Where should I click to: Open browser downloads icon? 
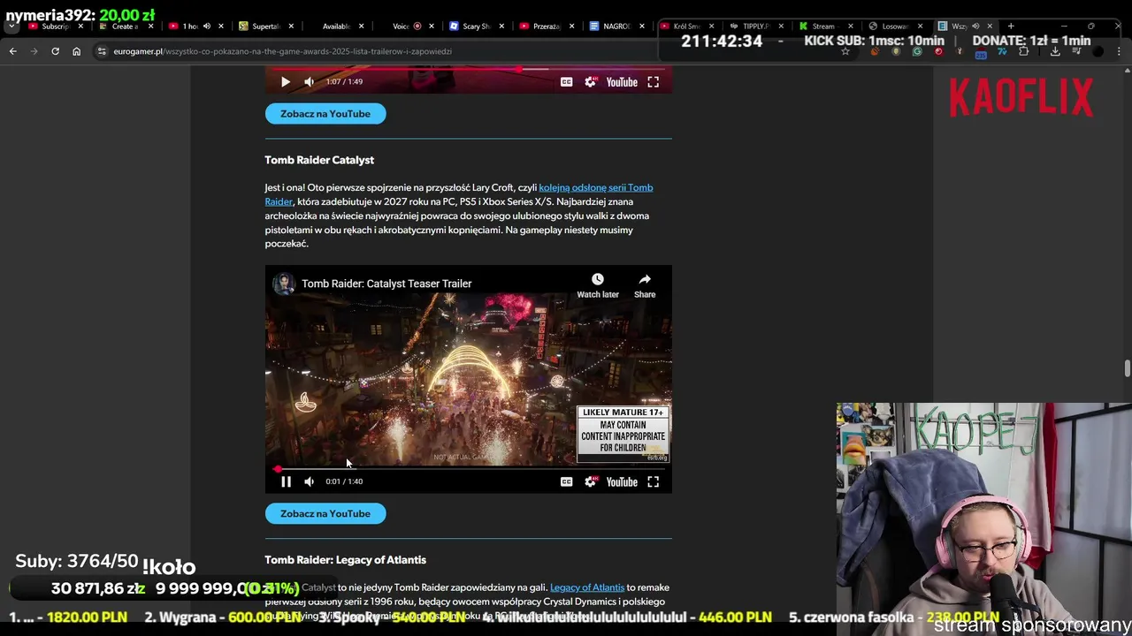[x=1055, y=51]
